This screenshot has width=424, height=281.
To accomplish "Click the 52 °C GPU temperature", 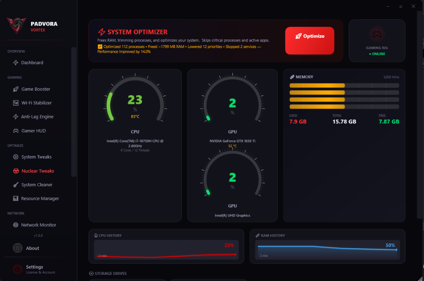I will pos(232,146).
